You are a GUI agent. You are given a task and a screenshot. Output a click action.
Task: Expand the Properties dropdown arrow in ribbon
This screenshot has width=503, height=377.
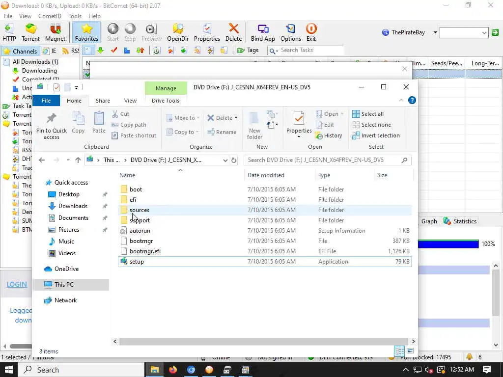pos(299,137)
